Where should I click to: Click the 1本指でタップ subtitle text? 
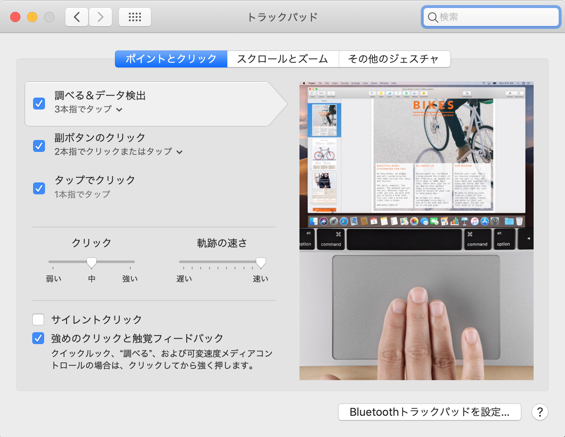tap(82, 194)
